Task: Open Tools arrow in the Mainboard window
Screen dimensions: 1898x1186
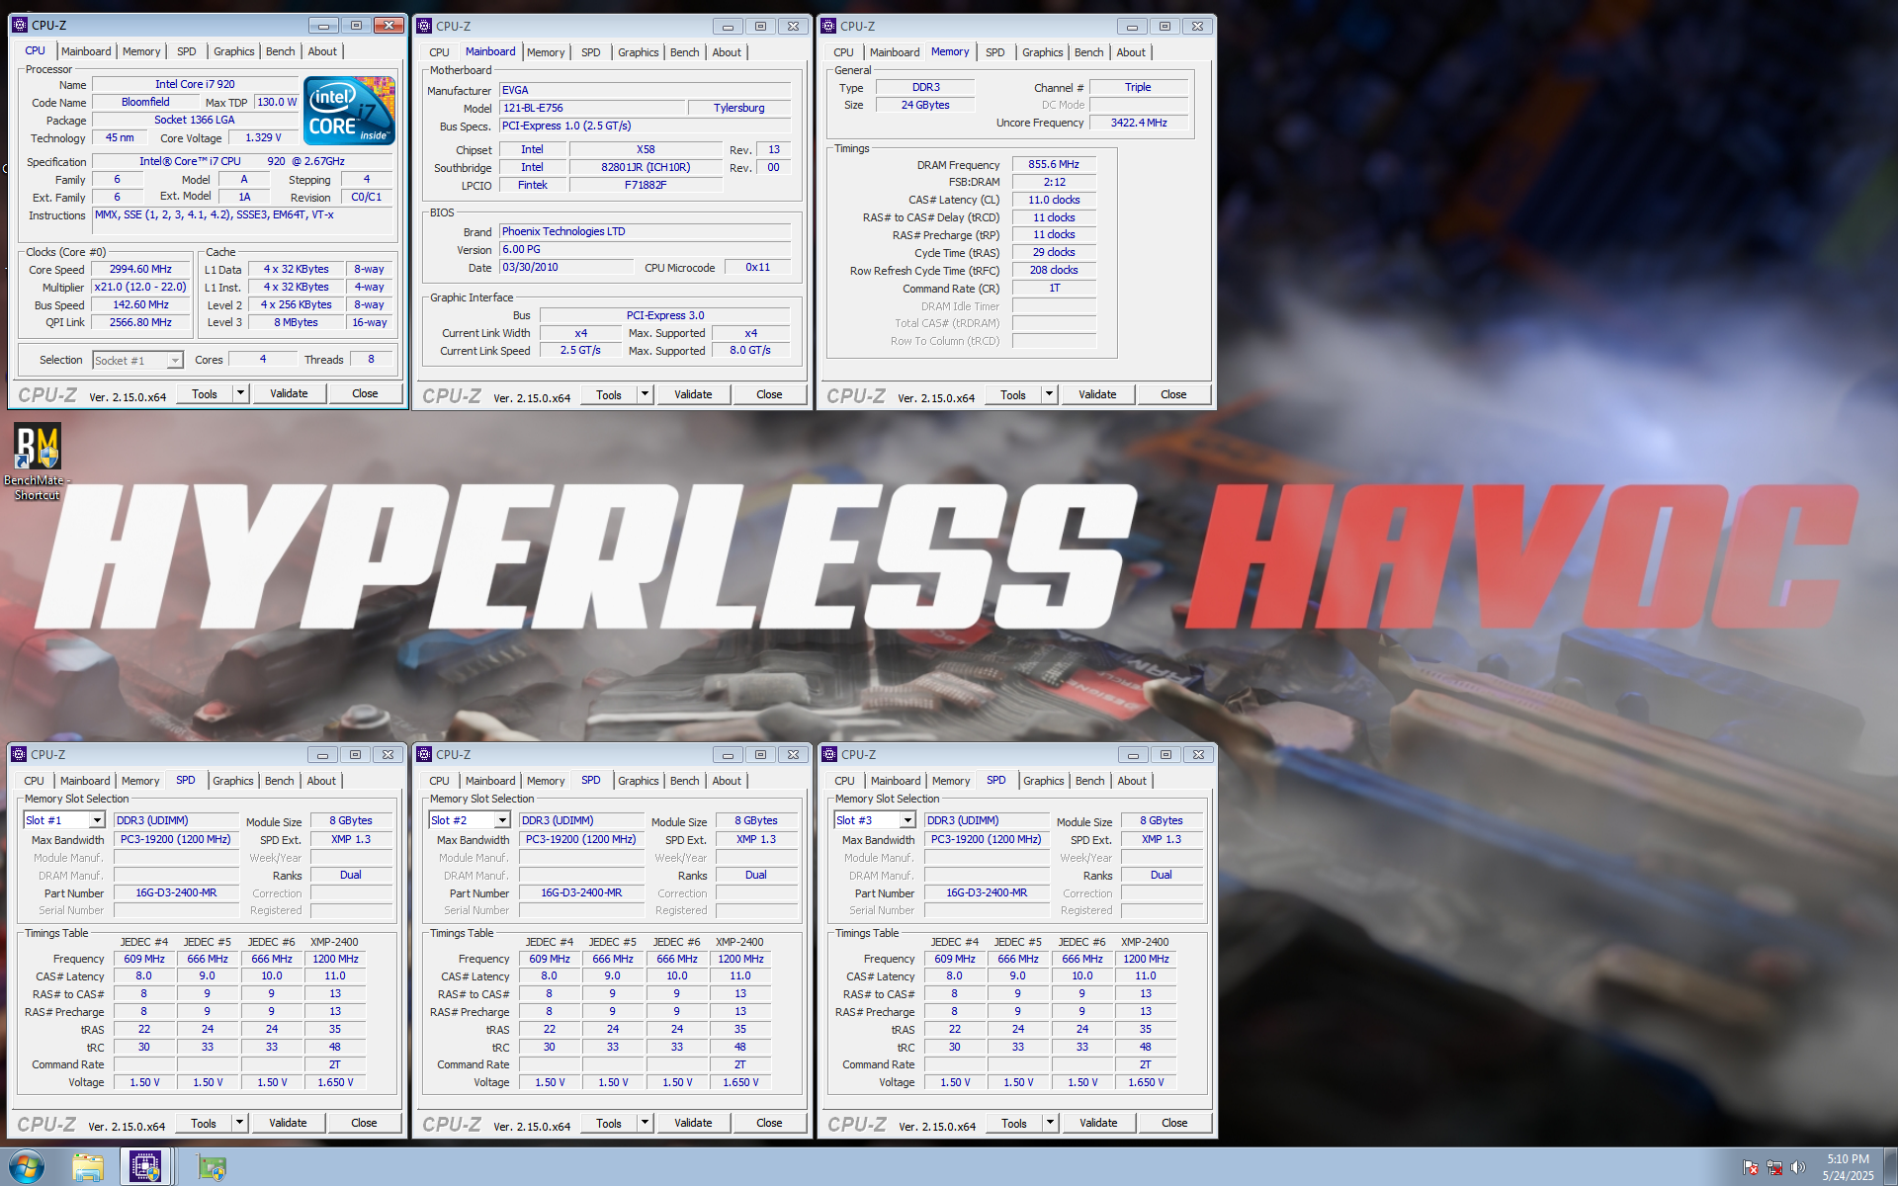Action: (645, 394)
